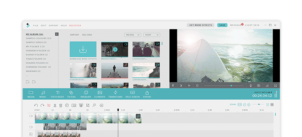Viewport: 302px width, 137px height.
Task: Adjust the timeline zoom slider
Action: click(x=259, y=104)
